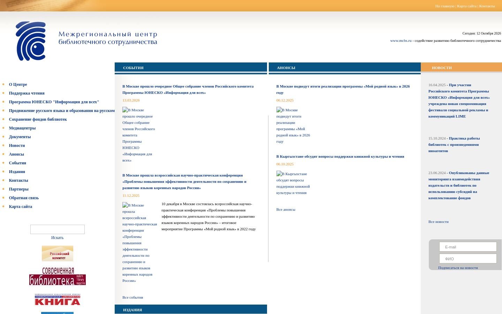This screenshot has width=502, height=314.
Task: Open Поддержка чтения menu item
Action: pyautogui.click(x=27, y=93)
